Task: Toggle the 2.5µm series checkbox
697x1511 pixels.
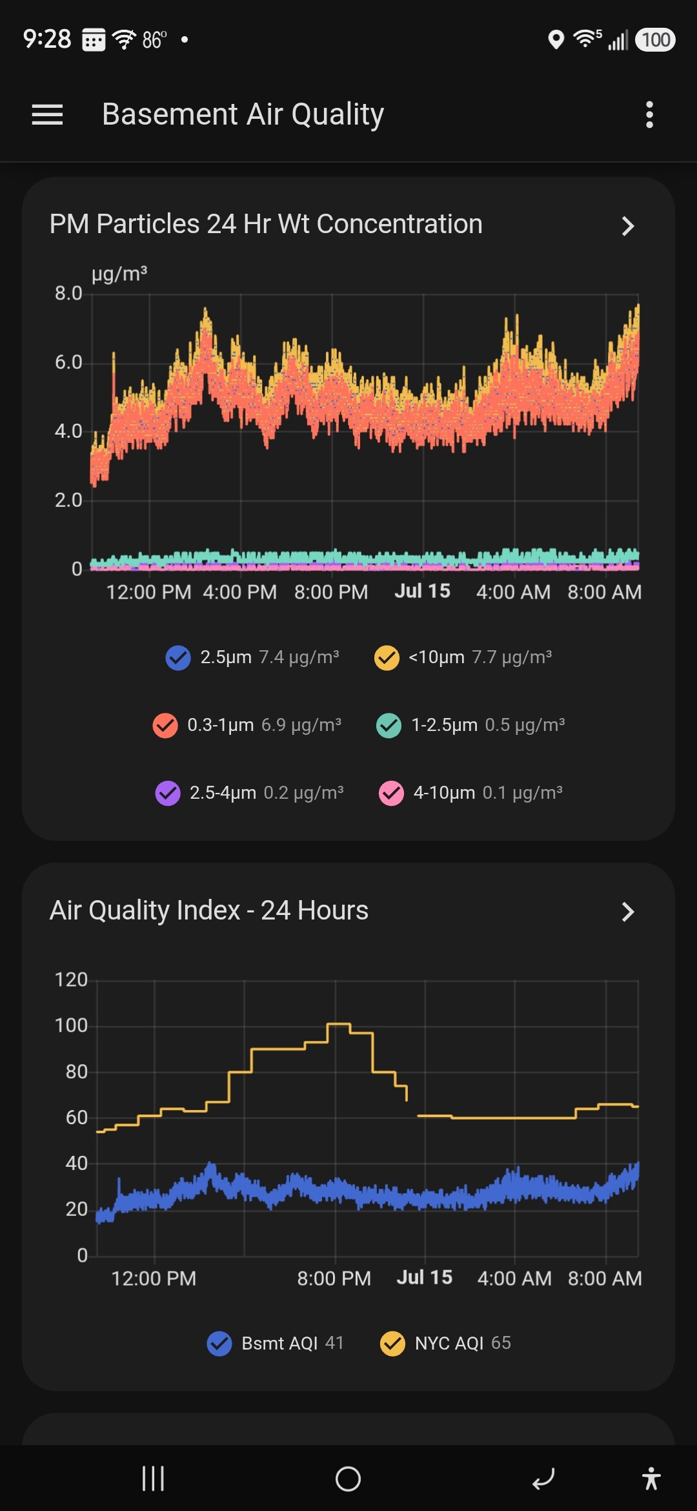Action: click(178, 658)
